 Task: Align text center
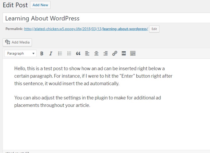[x=96, y=53]
